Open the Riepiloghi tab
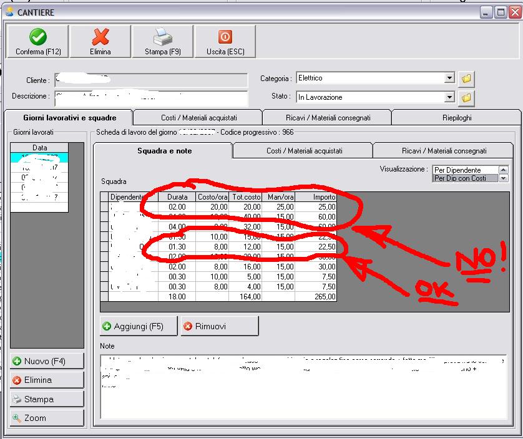Viewport: 523px width, 439px height. click(457, 118)
